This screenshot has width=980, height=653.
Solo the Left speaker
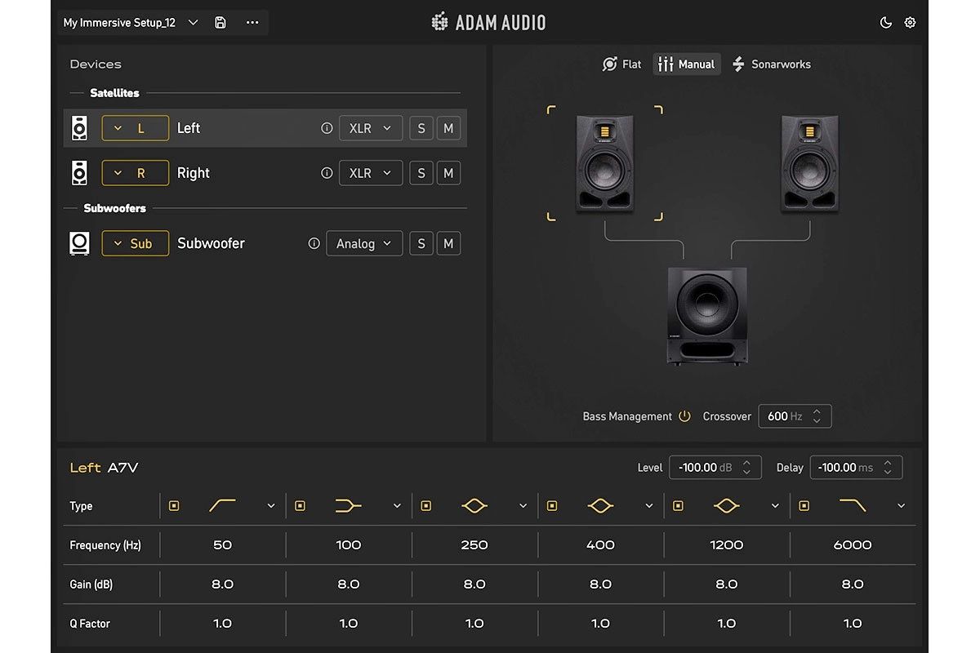tap(421, 128)
